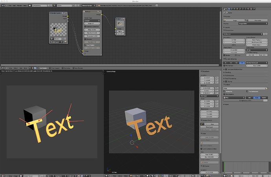Image resolution: width=271 pixels, height=177 pixels.
Task: Click the output path folder browse icon
Action: pyautogui.click(x=266, y=88)
